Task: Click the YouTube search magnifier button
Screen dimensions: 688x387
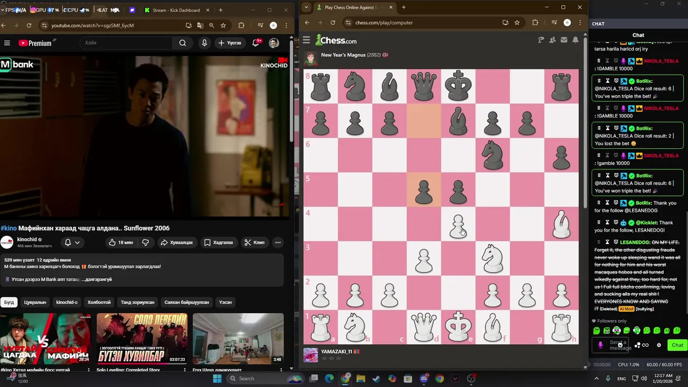Action: (x=183, y=43)
